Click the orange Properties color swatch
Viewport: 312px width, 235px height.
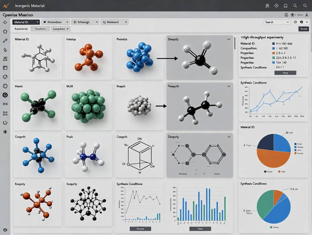click(x=274, y=53)
